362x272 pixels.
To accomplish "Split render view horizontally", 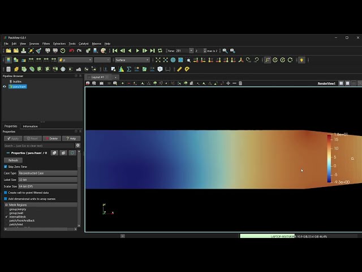I will click(x=341, y=83).
